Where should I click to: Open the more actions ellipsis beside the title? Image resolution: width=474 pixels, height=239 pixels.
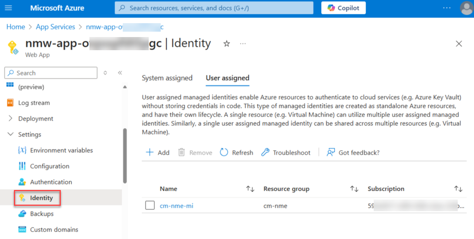point(243,44)
